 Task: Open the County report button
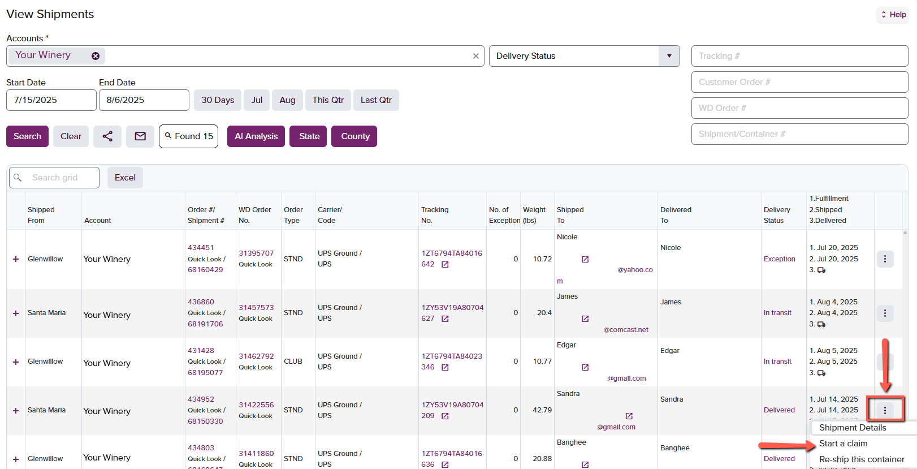354,136
